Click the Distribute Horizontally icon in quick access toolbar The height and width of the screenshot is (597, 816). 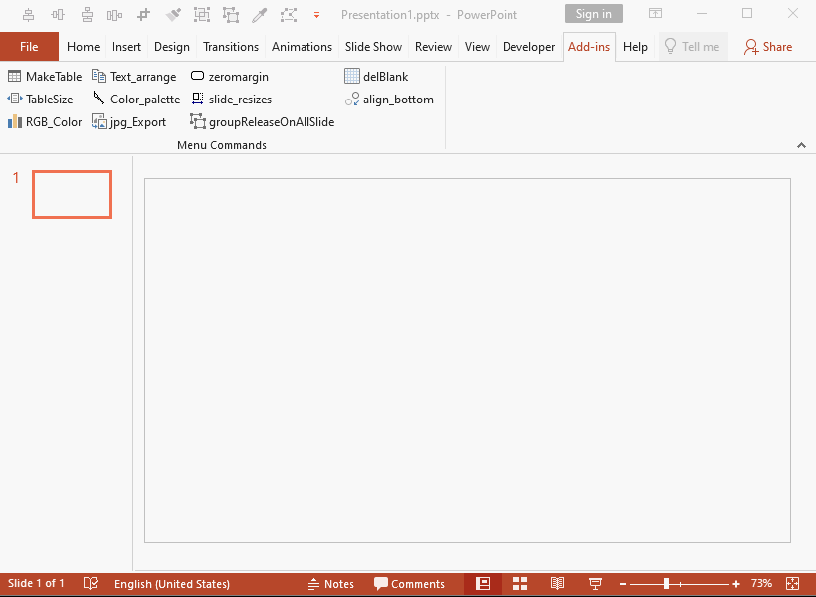[115, 15]
